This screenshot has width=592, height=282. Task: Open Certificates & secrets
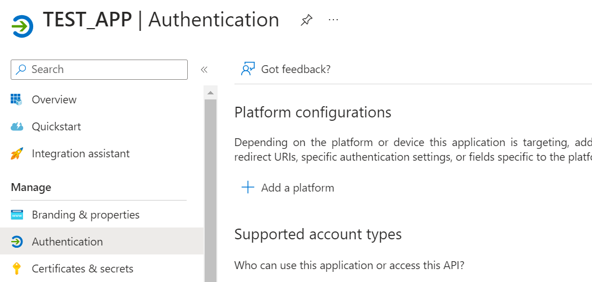tap(83, 269)
